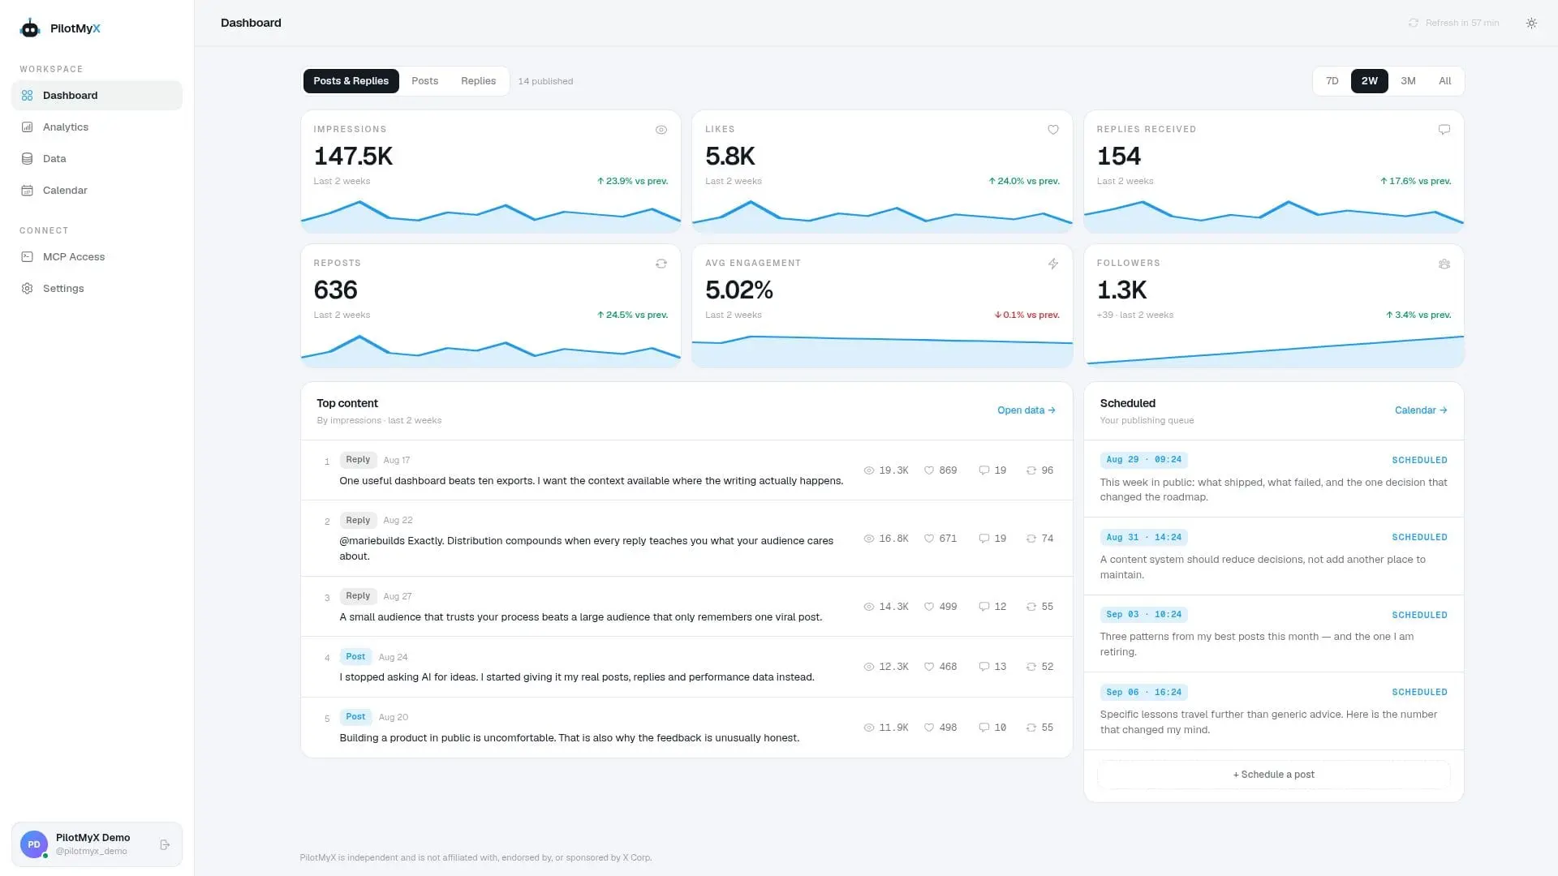
Task: Open the scheduled post dated Aug 29 · 09:24
Action: click(x=1273, y=479)
